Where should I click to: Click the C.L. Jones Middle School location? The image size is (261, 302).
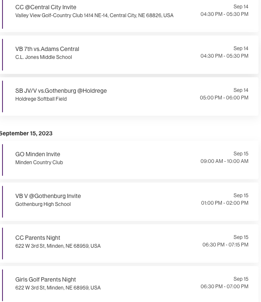tap(44, 57)
